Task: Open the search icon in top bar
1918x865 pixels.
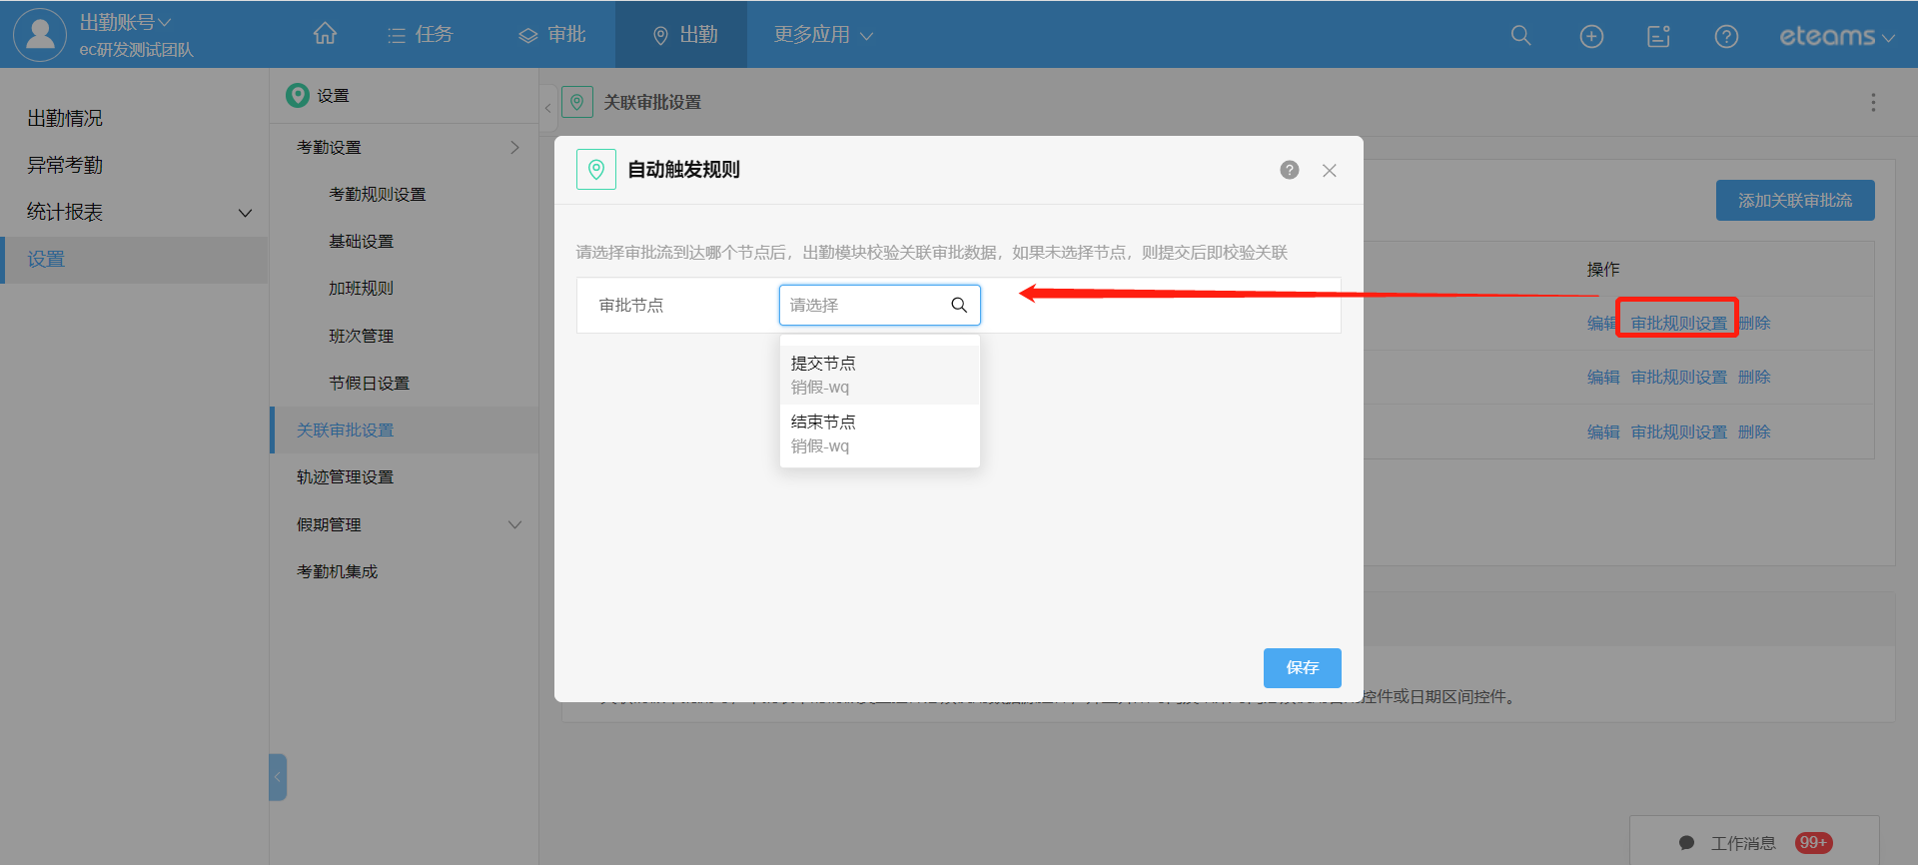Action: 1520,36
